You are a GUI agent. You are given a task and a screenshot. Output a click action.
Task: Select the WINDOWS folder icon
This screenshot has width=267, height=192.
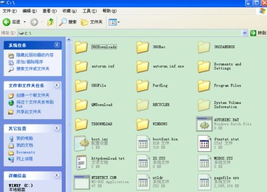pyautogui.click(x=143, y=124)
